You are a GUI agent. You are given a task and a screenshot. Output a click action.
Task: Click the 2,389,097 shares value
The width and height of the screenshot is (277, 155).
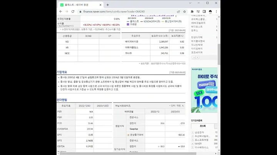coord(164,42)
